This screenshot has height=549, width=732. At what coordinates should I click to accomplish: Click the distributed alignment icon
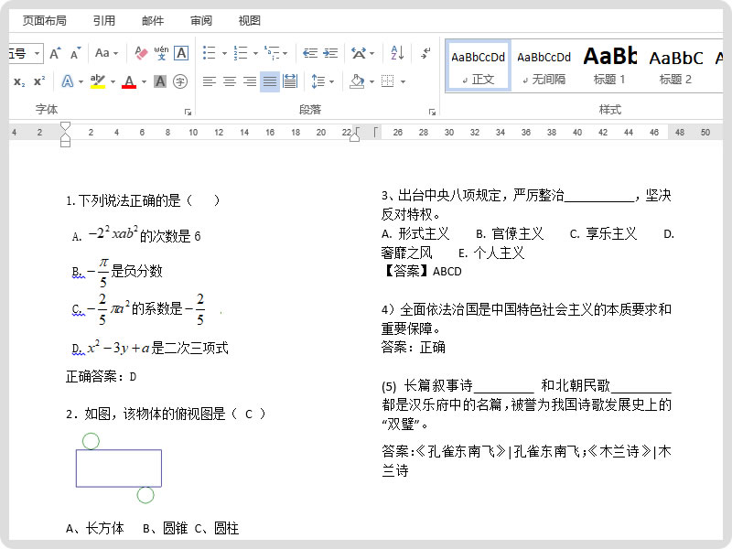[x=290, y=81]
